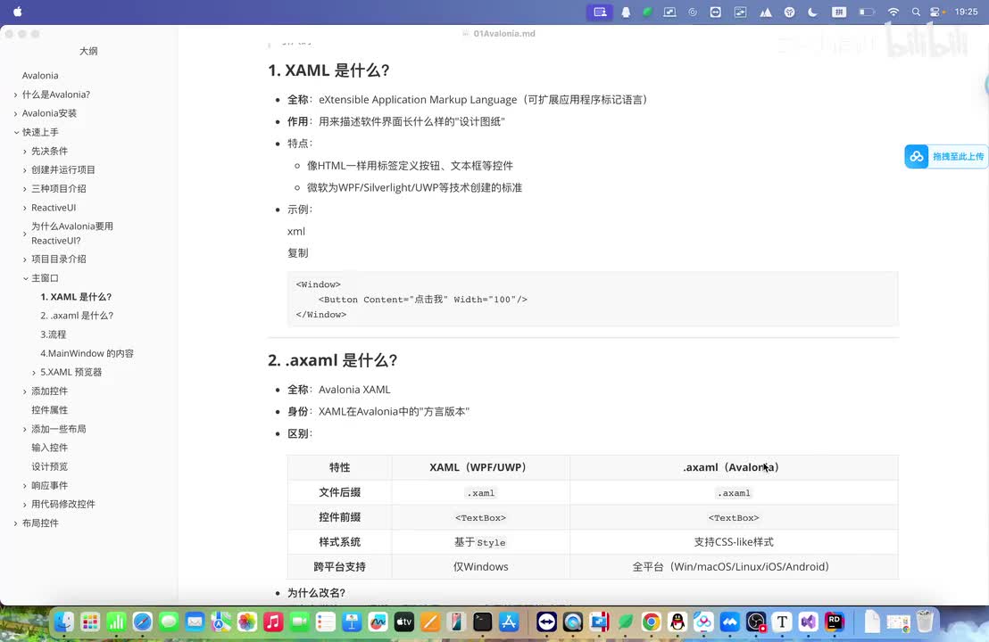989x642 pixels.
Task: Click the 19:25 clock in menu bar
Action: (x=966, y=12)
